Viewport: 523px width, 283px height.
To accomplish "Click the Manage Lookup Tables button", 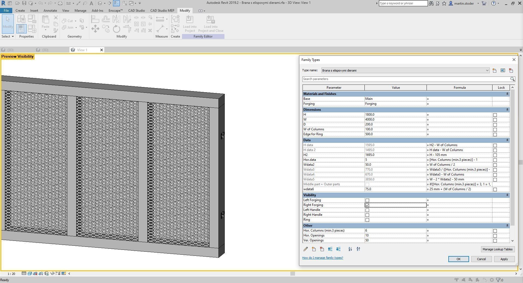I will coord(497,249).
